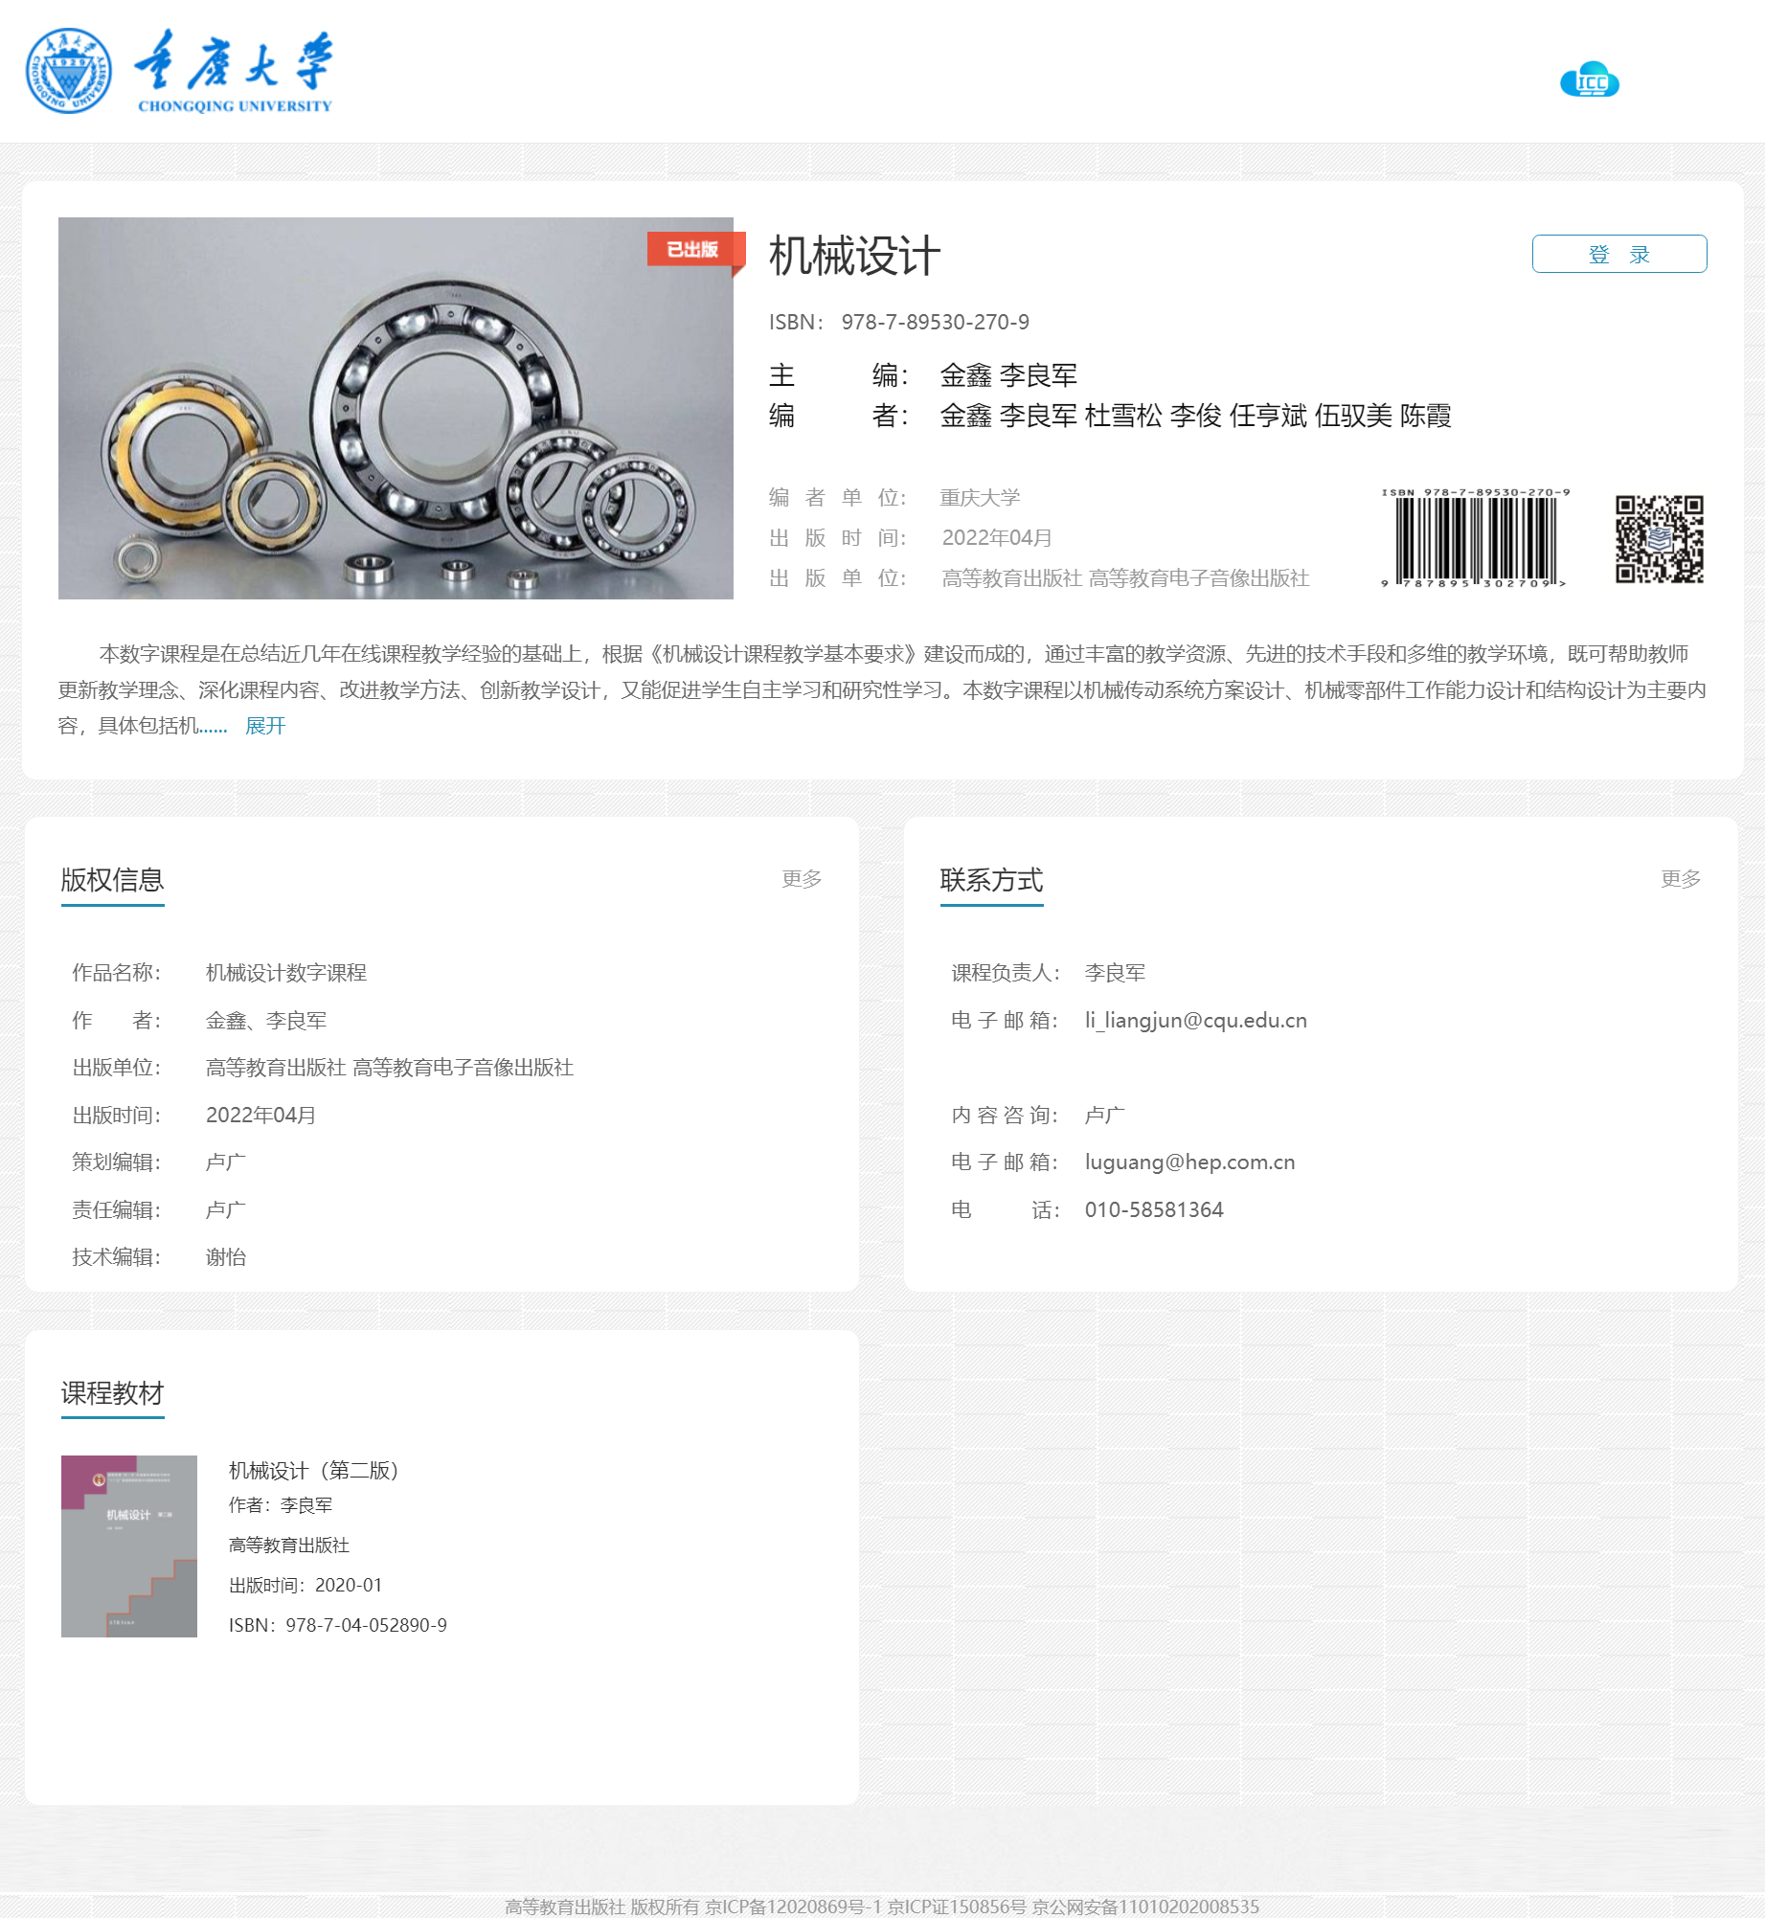Open 更多 in 版权信息 section
Image resolution: width=1765 pixels, height=1918 pixels.
click(802, 878)
